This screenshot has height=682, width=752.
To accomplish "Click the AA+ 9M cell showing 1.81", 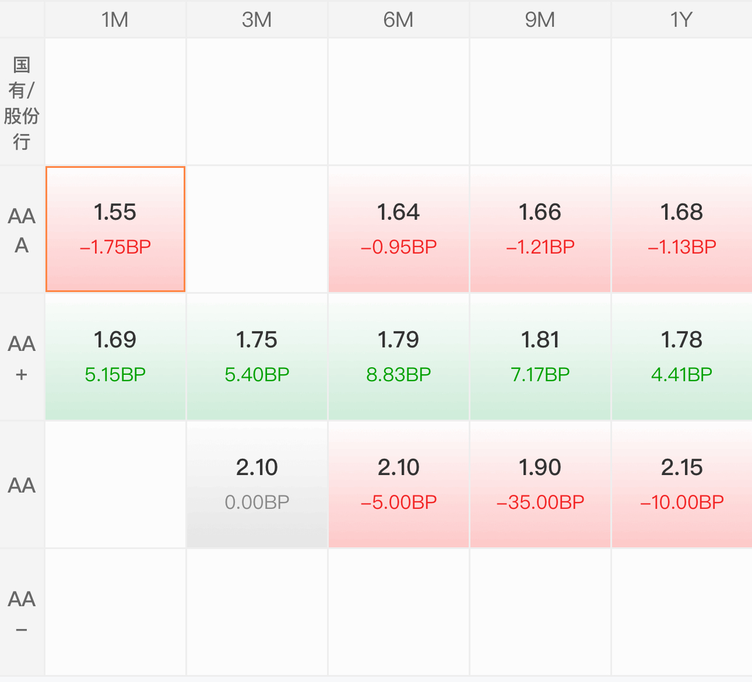I will tap(540, 357).
